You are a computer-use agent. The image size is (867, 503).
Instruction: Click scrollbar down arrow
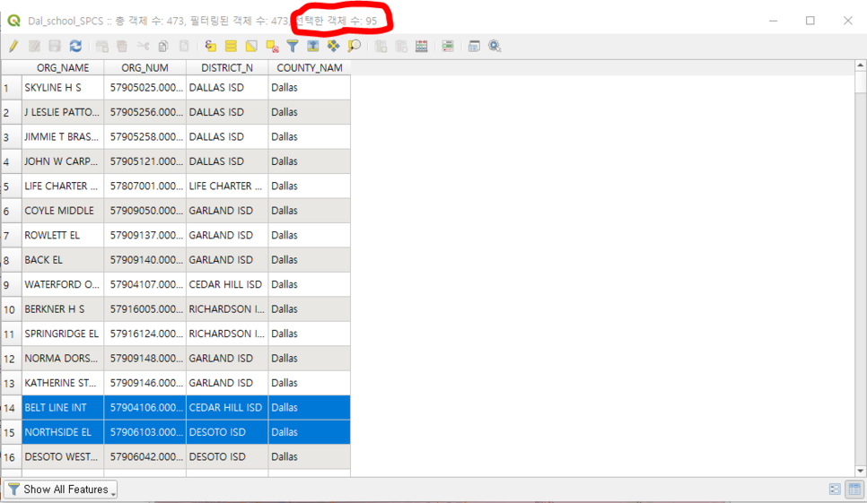861,471
